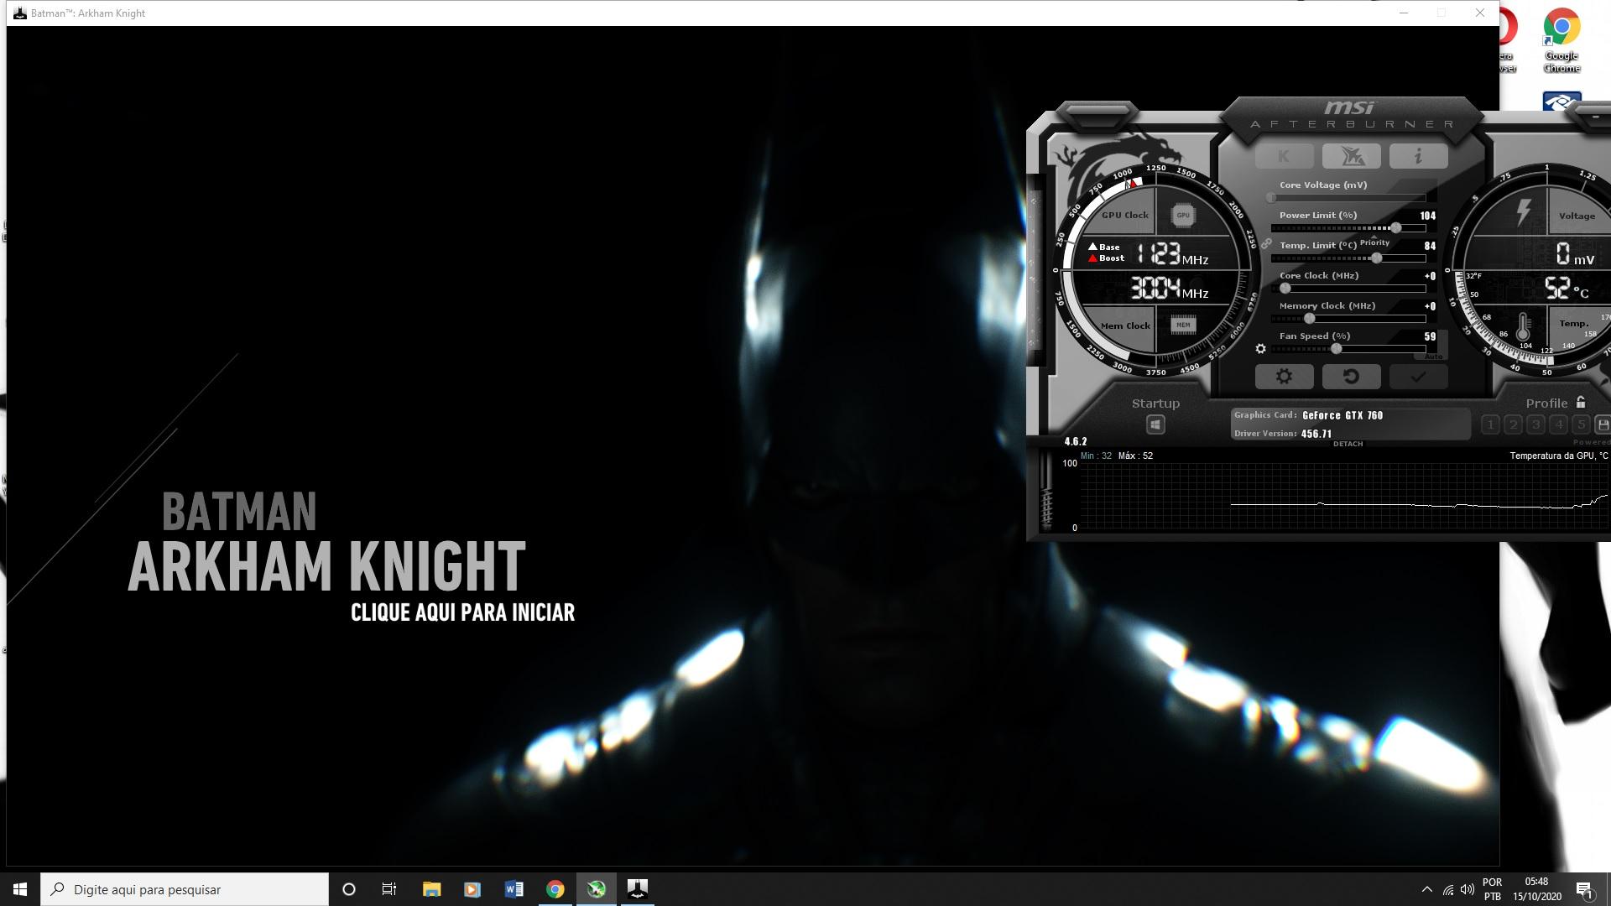Click the Fan Speed value 59
Screen dimensions: 1611x906
pos(1430,336)
